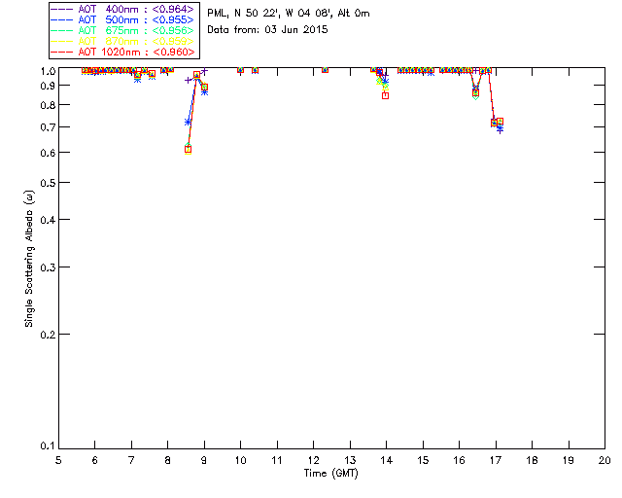Click y-axis tick label "0.8"

coord(48,105)
